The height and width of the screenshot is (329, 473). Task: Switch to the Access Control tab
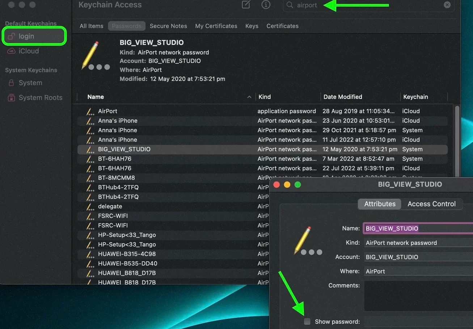click(x=431, y=204)
